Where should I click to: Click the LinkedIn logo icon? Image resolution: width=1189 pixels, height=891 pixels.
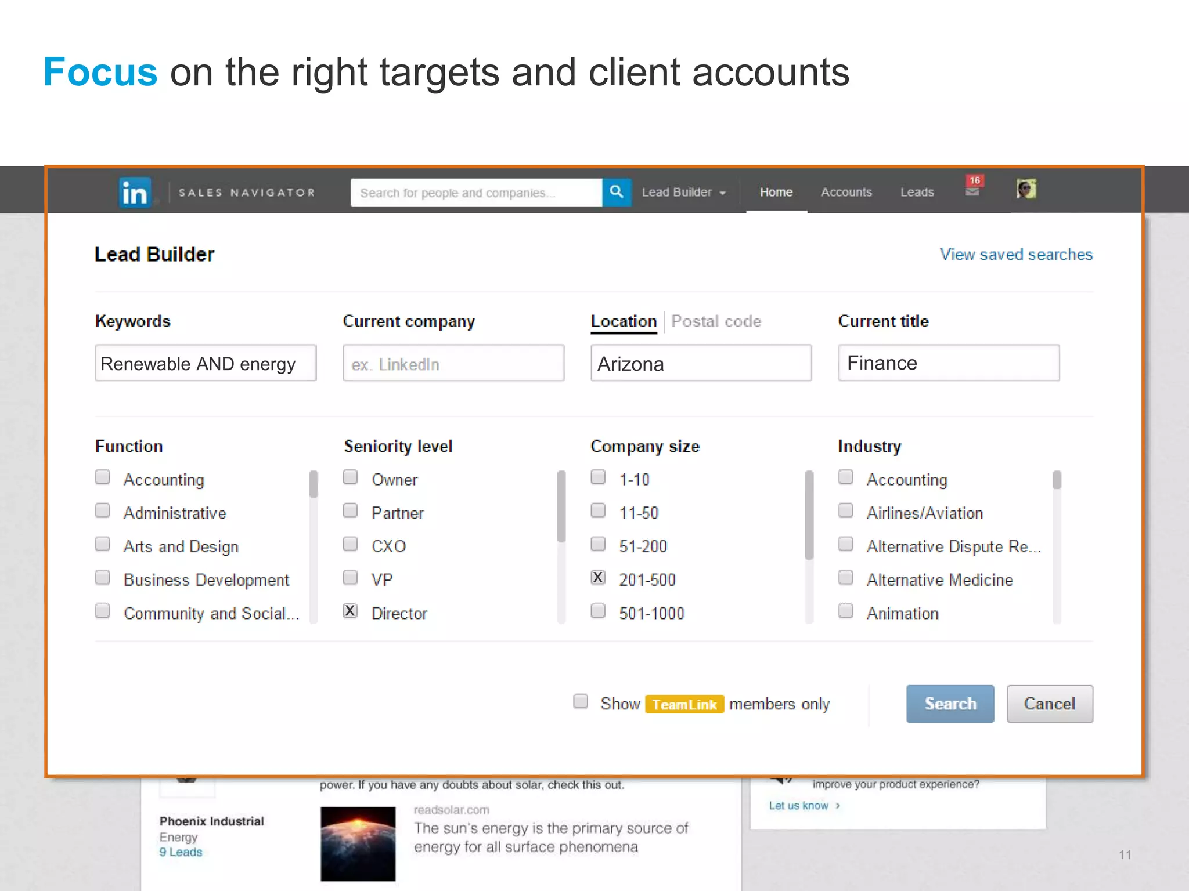[135, 193]
